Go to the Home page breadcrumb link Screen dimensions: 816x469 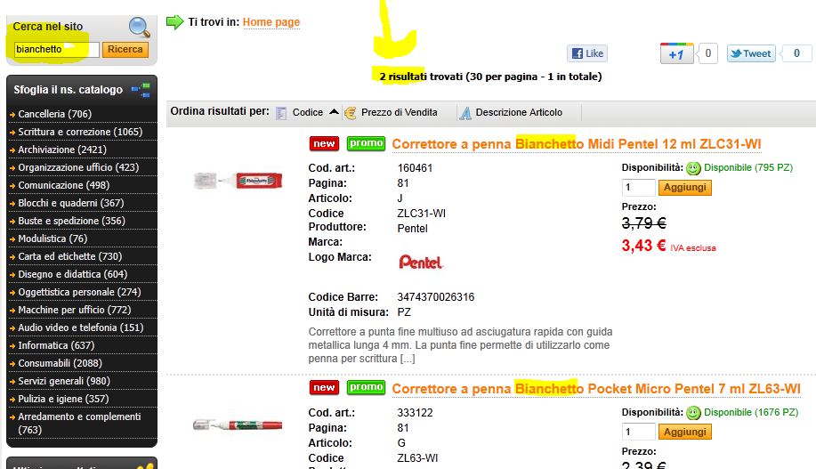(x=271, y=22)
